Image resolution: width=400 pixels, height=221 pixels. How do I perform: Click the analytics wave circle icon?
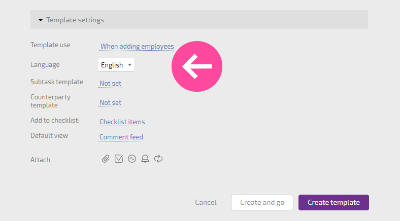[x=132, y=159]
